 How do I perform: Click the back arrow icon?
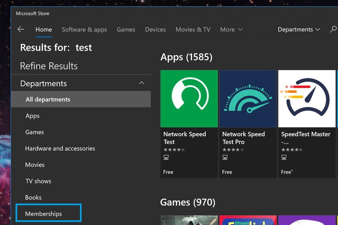[x=21, y=29]
